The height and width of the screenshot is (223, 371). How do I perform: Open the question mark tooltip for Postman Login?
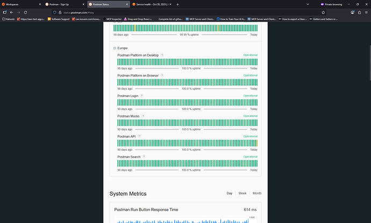click(141, 96)
